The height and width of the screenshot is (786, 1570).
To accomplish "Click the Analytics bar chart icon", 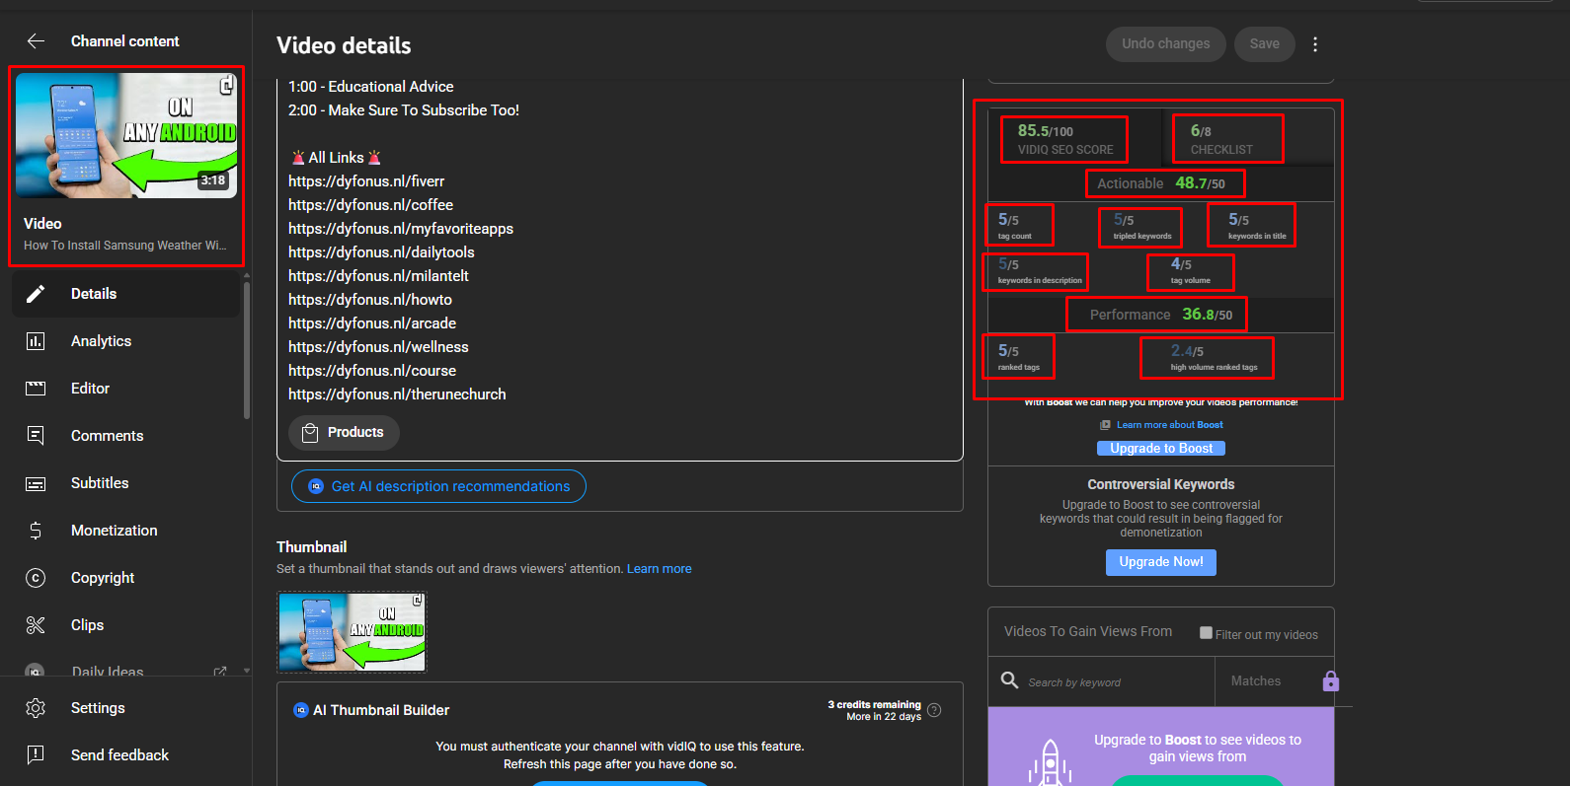I will pos(36,341).
